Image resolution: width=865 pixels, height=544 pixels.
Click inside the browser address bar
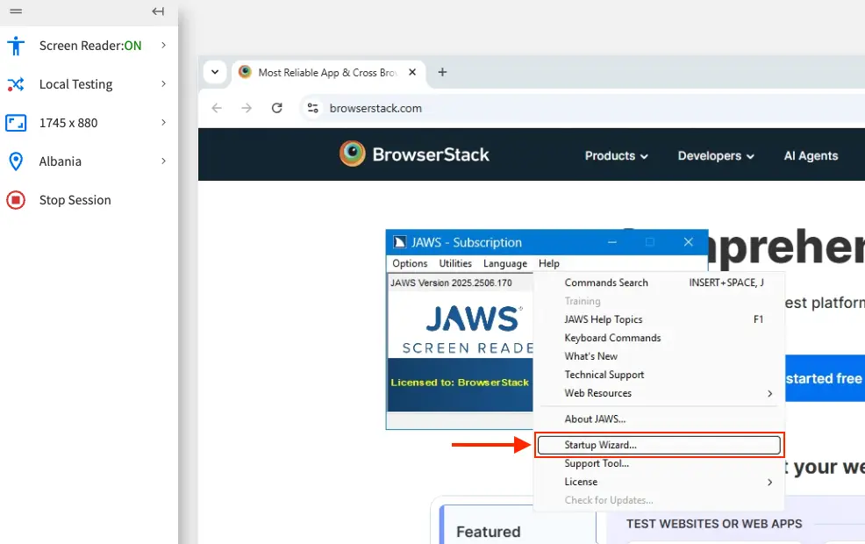[x=377, y=108]
